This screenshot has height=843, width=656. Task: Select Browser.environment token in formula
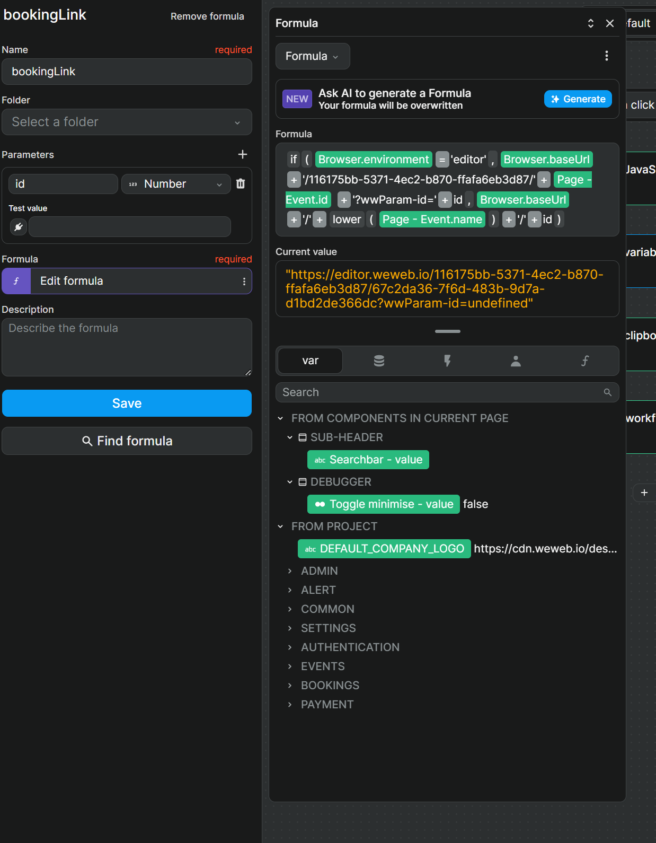[x=374, y=160]
